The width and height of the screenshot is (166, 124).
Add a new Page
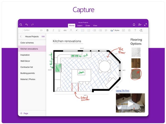click(24, 113)
